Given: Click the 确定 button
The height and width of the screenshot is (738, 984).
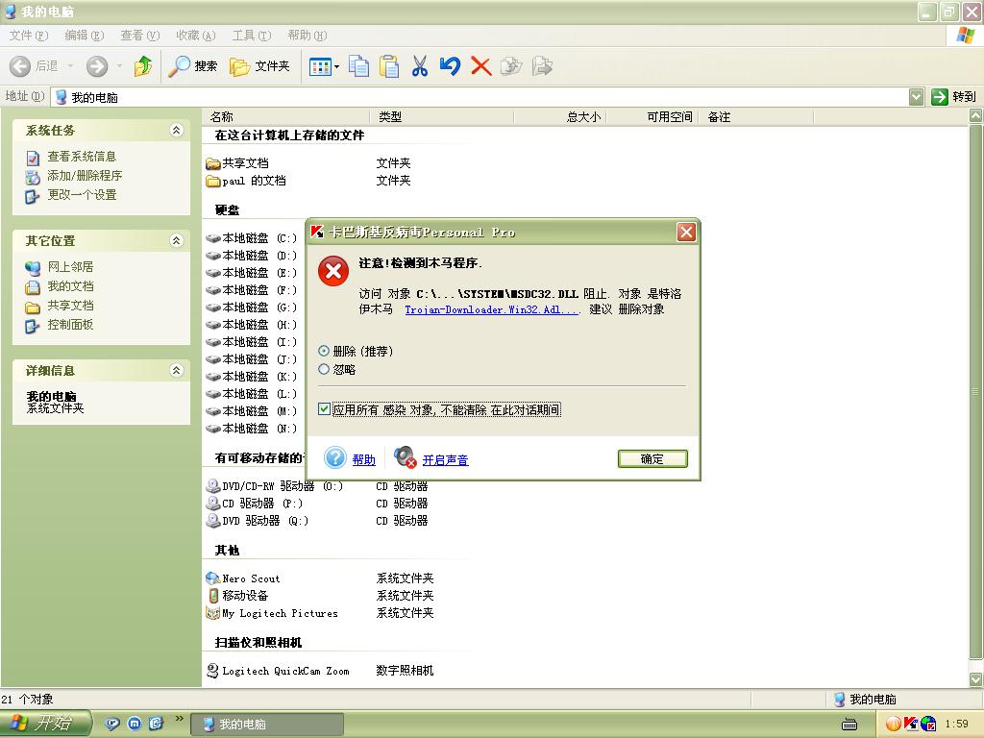Looking at the screenshot, I should click(x=652, y=458).
